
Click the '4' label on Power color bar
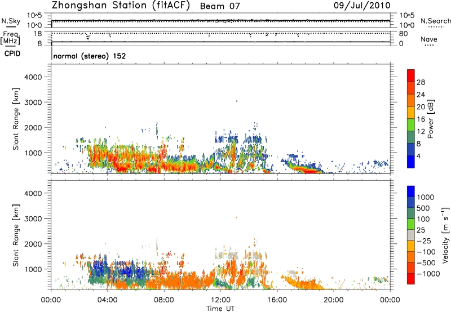[x=419, y=157]
